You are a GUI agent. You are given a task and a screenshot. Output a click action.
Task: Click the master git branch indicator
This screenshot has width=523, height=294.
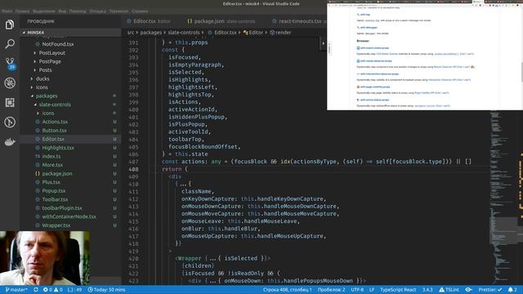(16, 290)
